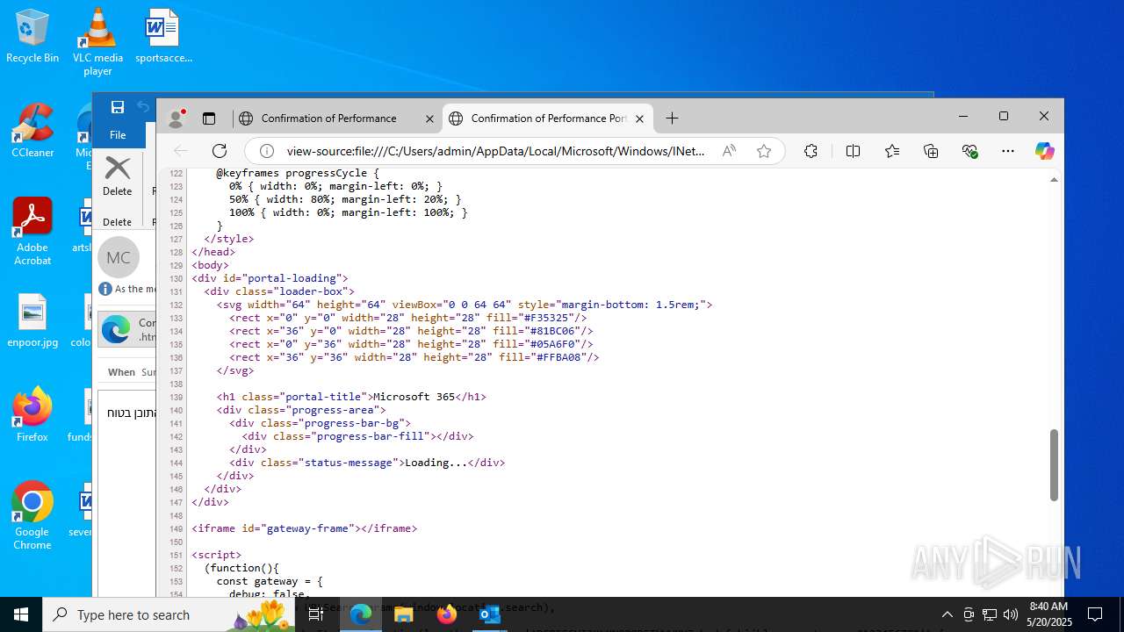This screenshot has height=632, width=1124.
Task: Open Read aloud icon in address bar
Action: tap(729, 151)
